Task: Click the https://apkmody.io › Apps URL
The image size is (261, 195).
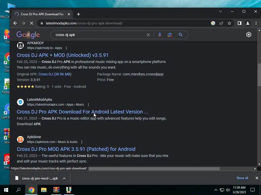Action: pyautogui.click(x=44, y=48)
